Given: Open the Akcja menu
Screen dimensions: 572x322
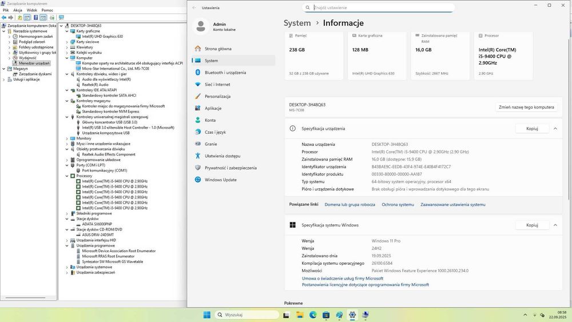Looking at the screenshot, I should pyautogui.click(x=18, y=10).
